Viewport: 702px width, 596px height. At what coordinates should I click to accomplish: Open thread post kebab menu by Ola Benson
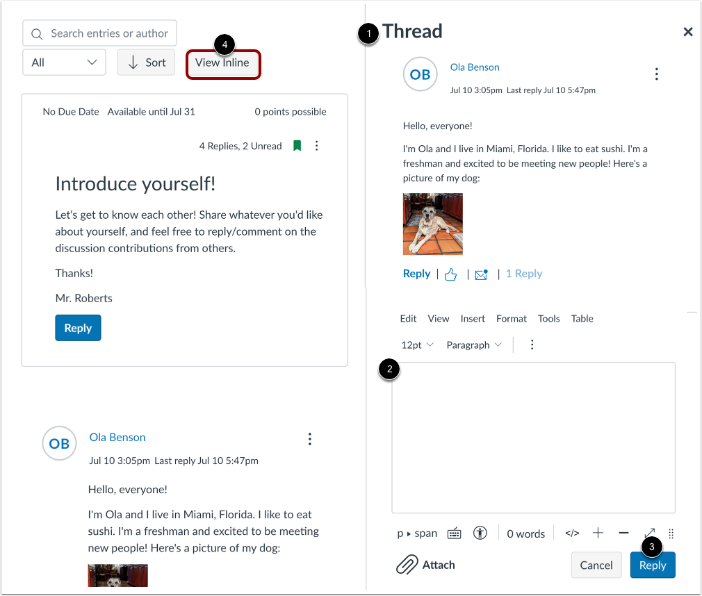click(x=656, y=74)
